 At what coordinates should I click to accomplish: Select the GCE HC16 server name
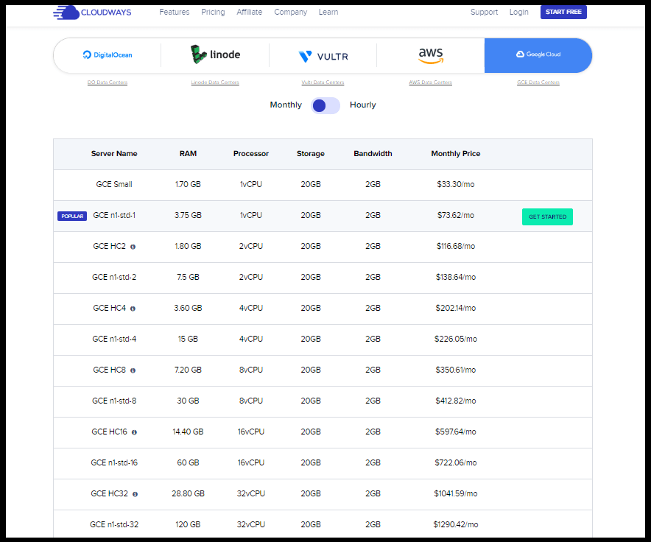(x=109, y=432)
